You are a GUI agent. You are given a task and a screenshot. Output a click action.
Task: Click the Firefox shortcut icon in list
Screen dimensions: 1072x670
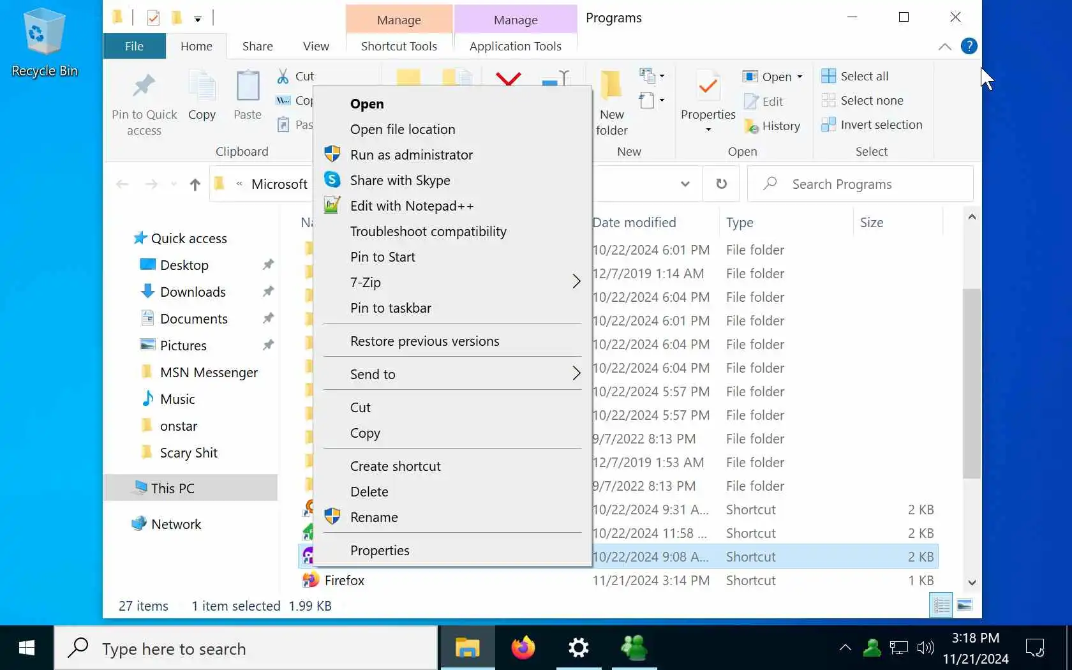pyautogui.click(x=310, y=580)
